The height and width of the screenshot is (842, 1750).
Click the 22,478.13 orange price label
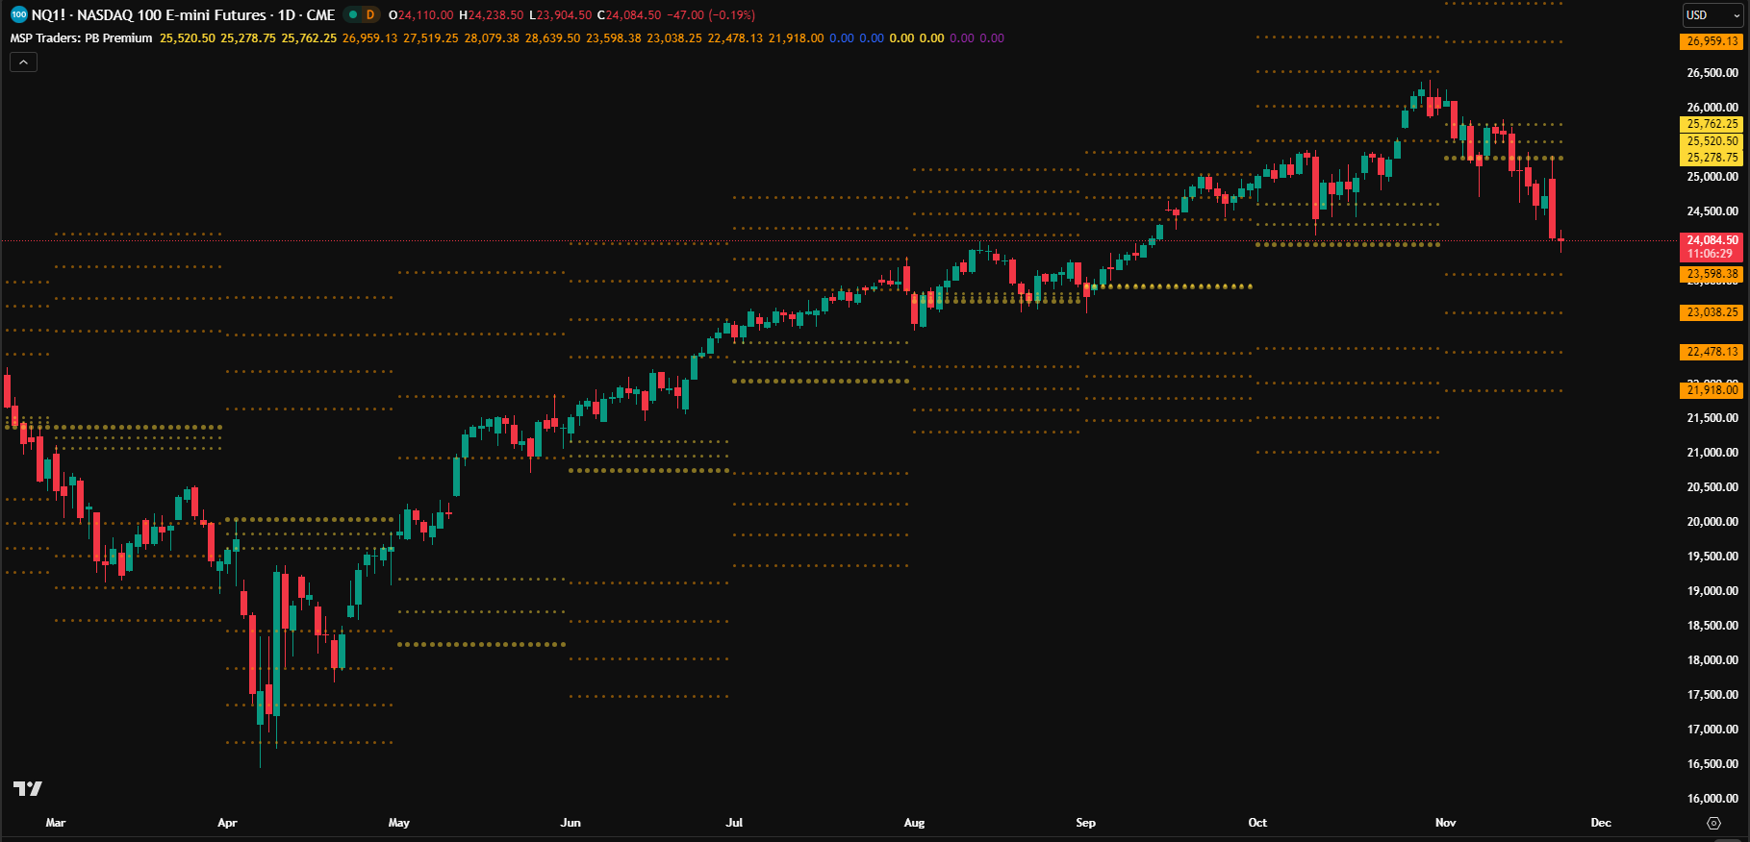click(1712, 352)
